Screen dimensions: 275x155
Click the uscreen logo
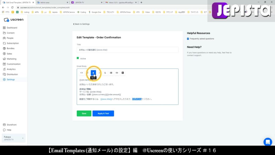[x=14, y=20]
